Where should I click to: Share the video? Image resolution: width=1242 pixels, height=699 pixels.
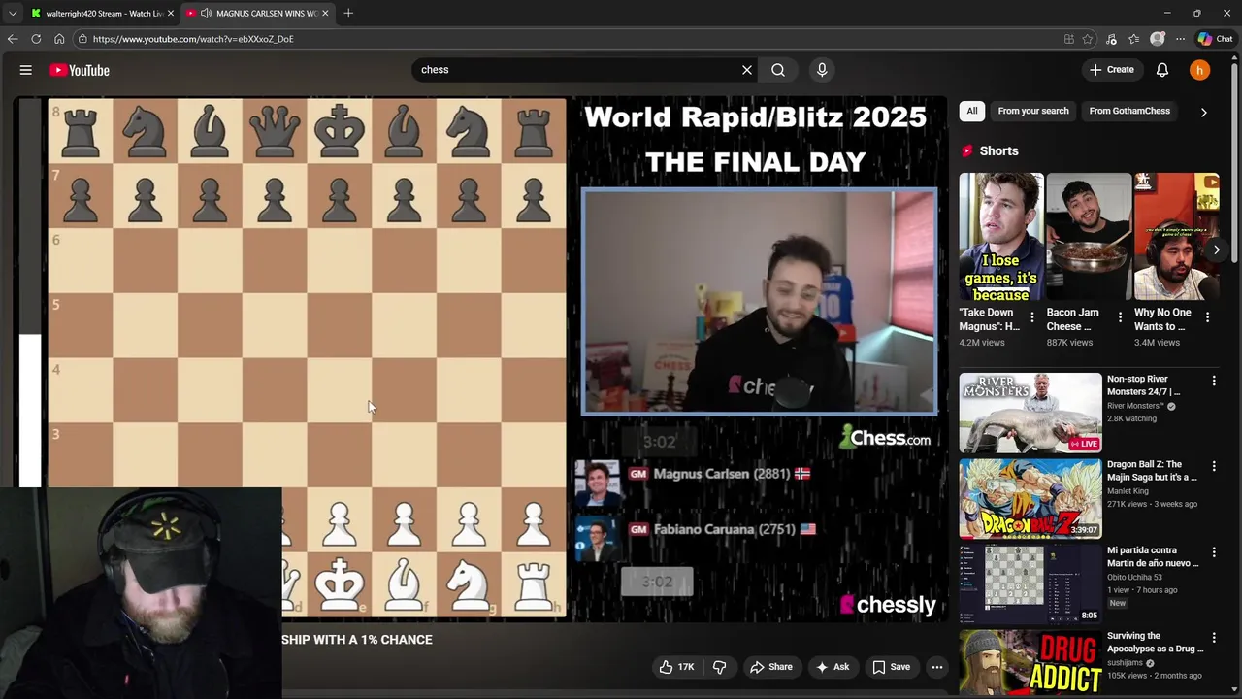click(771, 667)
